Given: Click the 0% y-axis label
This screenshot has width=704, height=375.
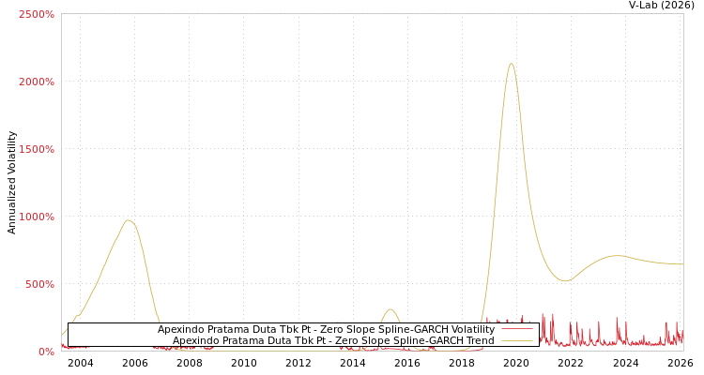Looking at the screenshot, I should (x=45, y=352).
